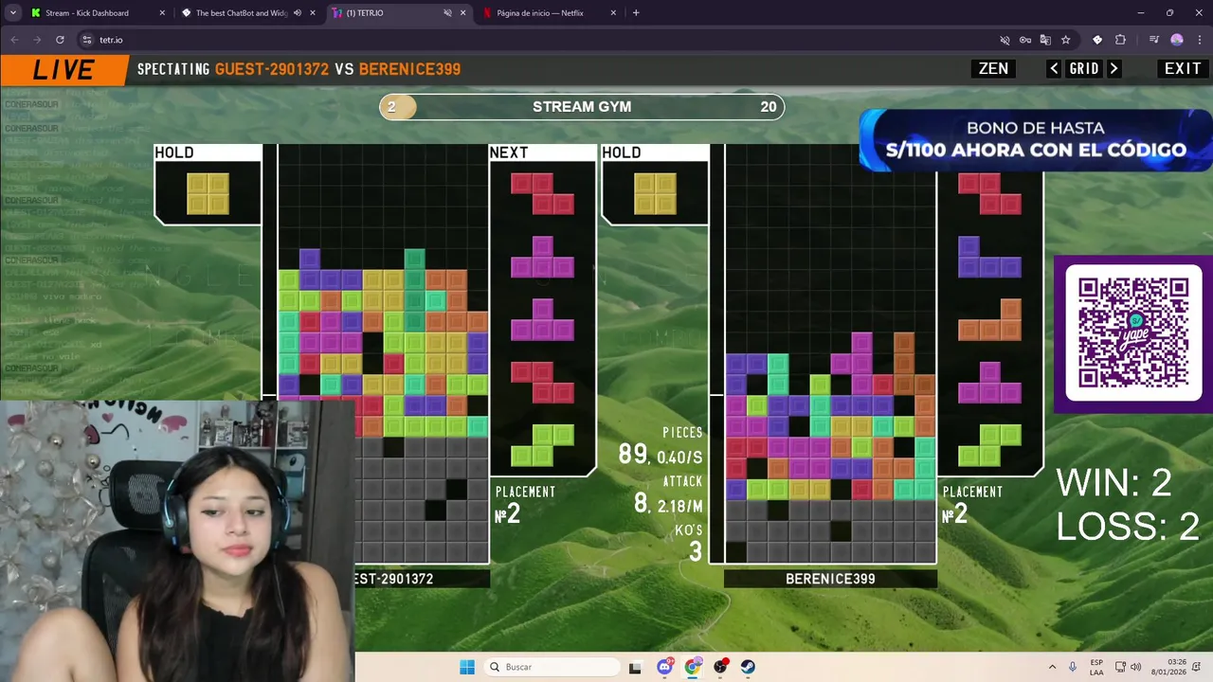Click the tetr.io address bar

[x=531, y=40]
